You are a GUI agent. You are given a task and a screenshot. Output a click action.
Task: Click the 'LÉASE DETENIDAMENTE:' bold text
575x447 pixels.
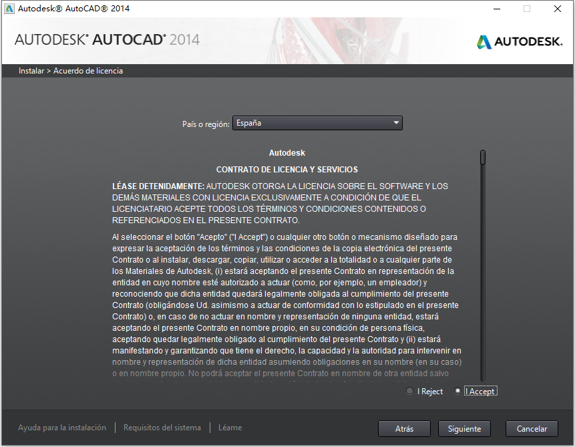coord(158,186)
